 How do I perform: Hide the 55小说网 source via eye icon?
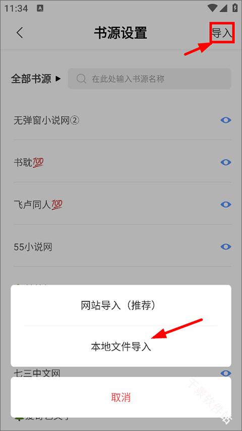[226, 247]
